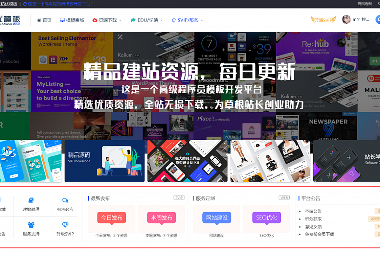Open the EDU/学院 menu

point(147,20)
